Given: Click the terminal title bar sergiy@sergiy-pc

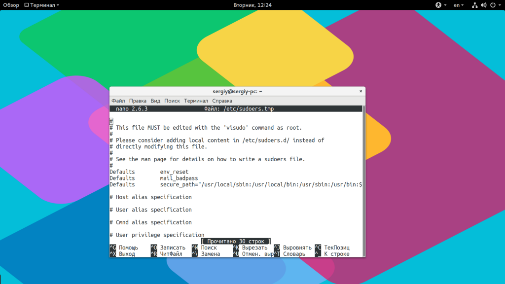Looking at the screenshot, I should pos(237,91).
